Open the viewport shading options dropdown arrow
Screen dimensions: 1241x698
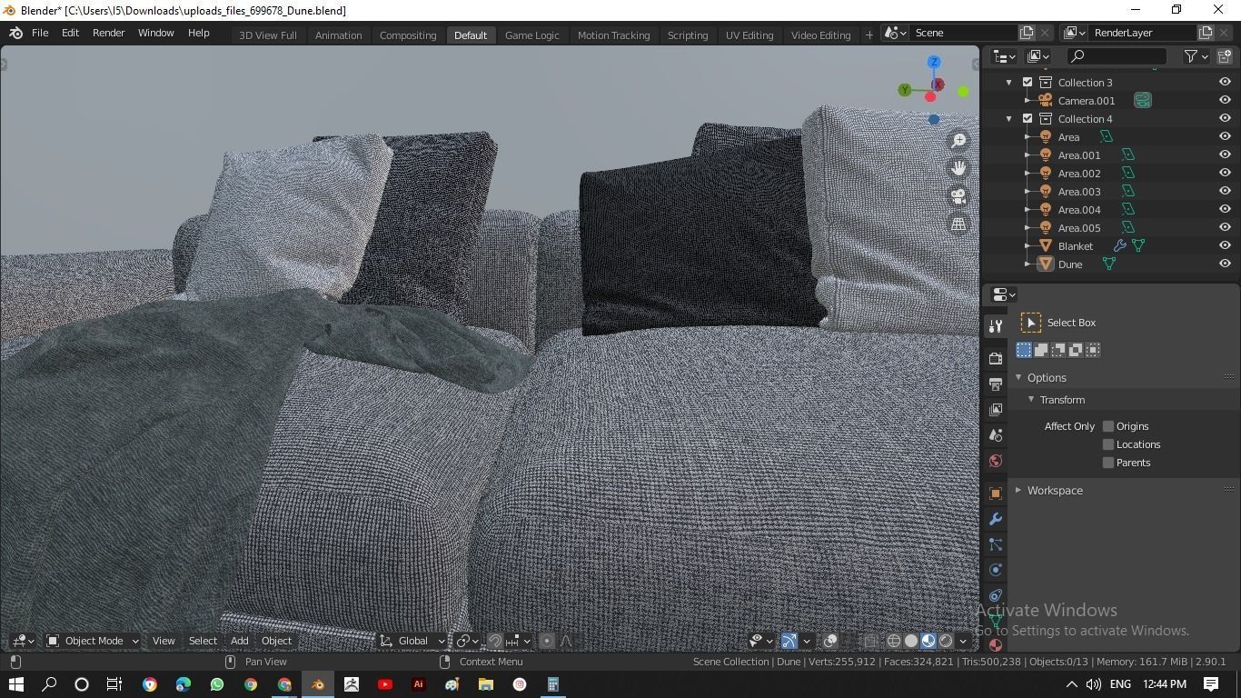click(963, 641)
